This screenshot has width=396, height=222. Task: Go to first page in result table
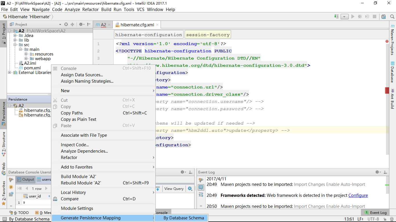pyautogui.click(x=20, y=188)
